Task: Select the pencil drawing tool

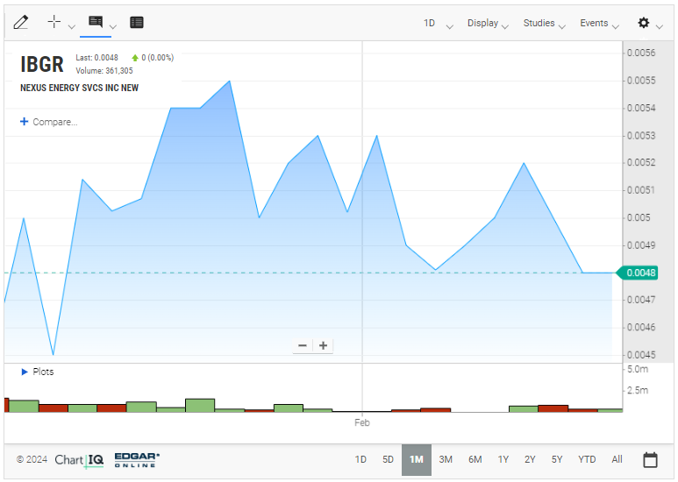Action: pos(21,22)
